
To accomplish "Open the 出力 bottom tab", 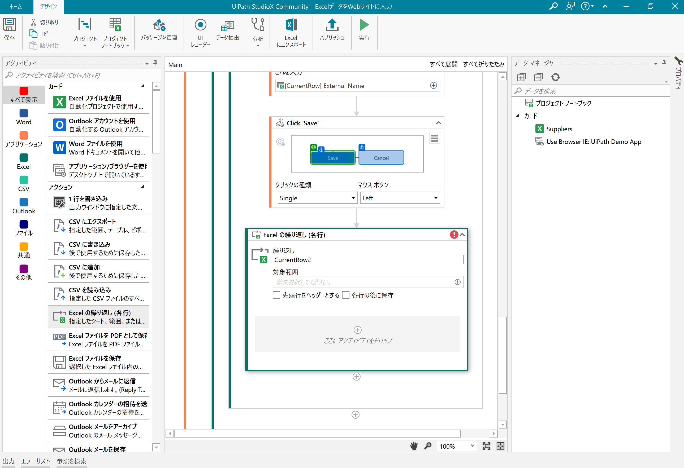I will click(x=8, y=461).
